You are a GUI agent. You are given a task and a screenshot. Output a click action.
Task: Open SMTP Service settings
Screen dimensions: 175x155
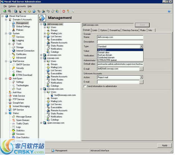[x=23, y=64]
